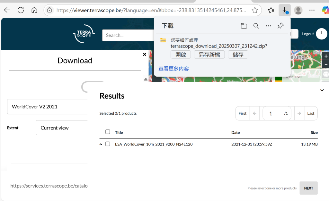Click 開啟 to open the zip file

(x=181, y=54)
